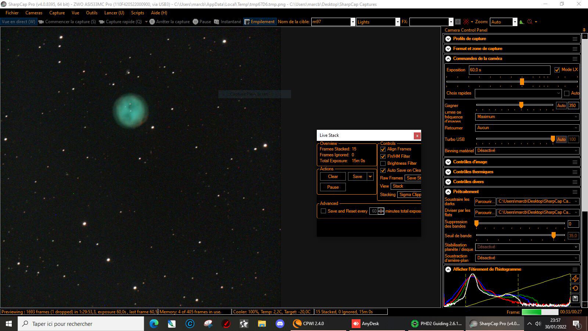Enable the Brightness Filter checkbox

point(383,163)
